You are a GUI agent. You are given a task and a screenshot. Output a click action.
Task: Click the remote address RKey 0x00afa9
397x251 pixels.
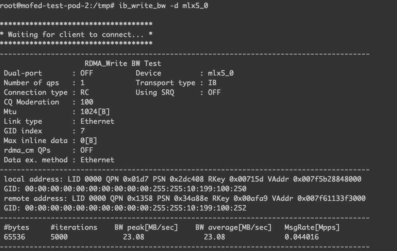point(255,198)
